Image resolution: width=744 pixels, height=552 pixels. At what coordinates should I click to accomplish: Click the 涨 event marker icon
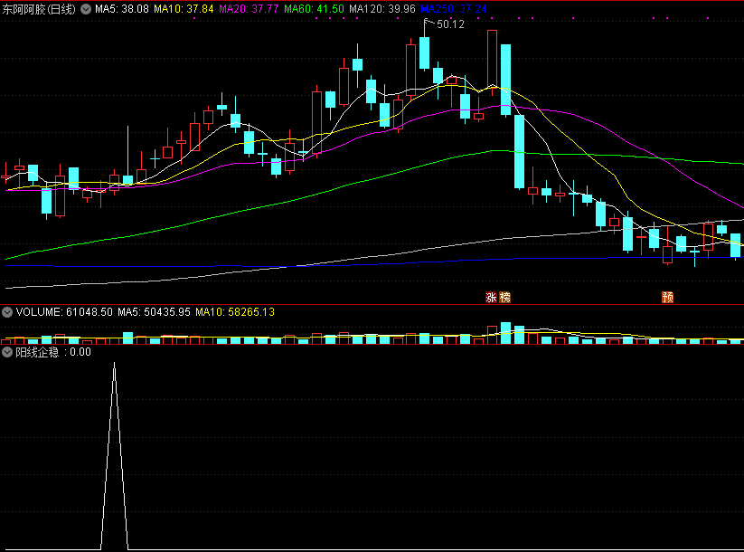[x=491, y=298]
